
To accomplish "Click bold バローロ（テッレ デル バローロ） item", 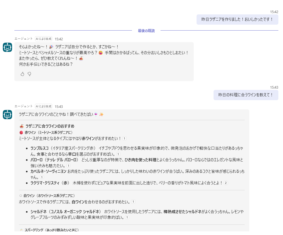I will click(54, 160).
